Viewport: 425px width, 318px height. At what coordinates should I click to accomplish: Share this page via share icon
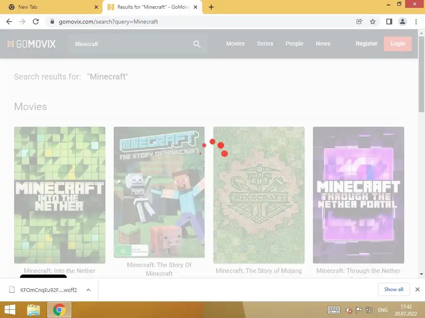pos(359,22)
